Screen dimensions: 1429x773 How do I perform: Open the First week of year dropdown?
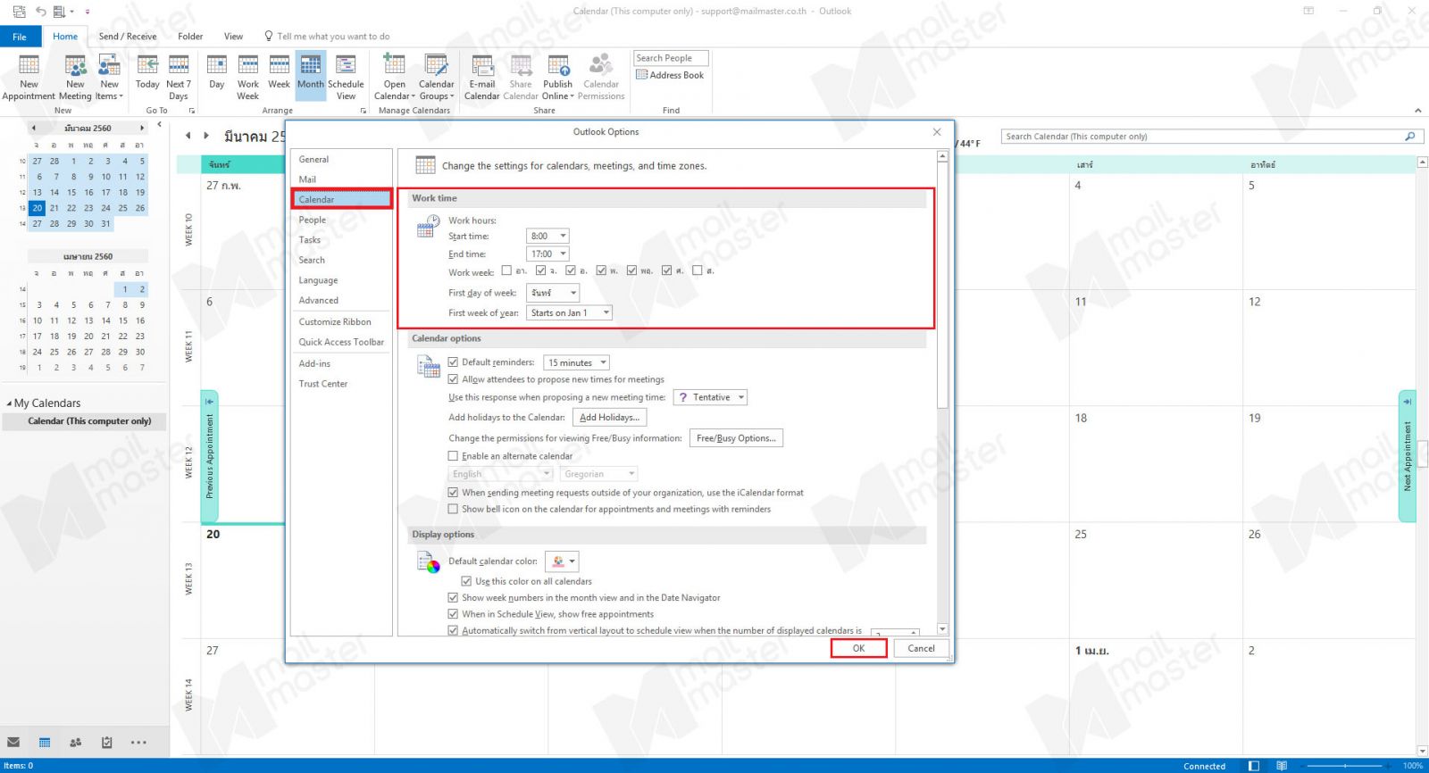[x=569, y=313]
